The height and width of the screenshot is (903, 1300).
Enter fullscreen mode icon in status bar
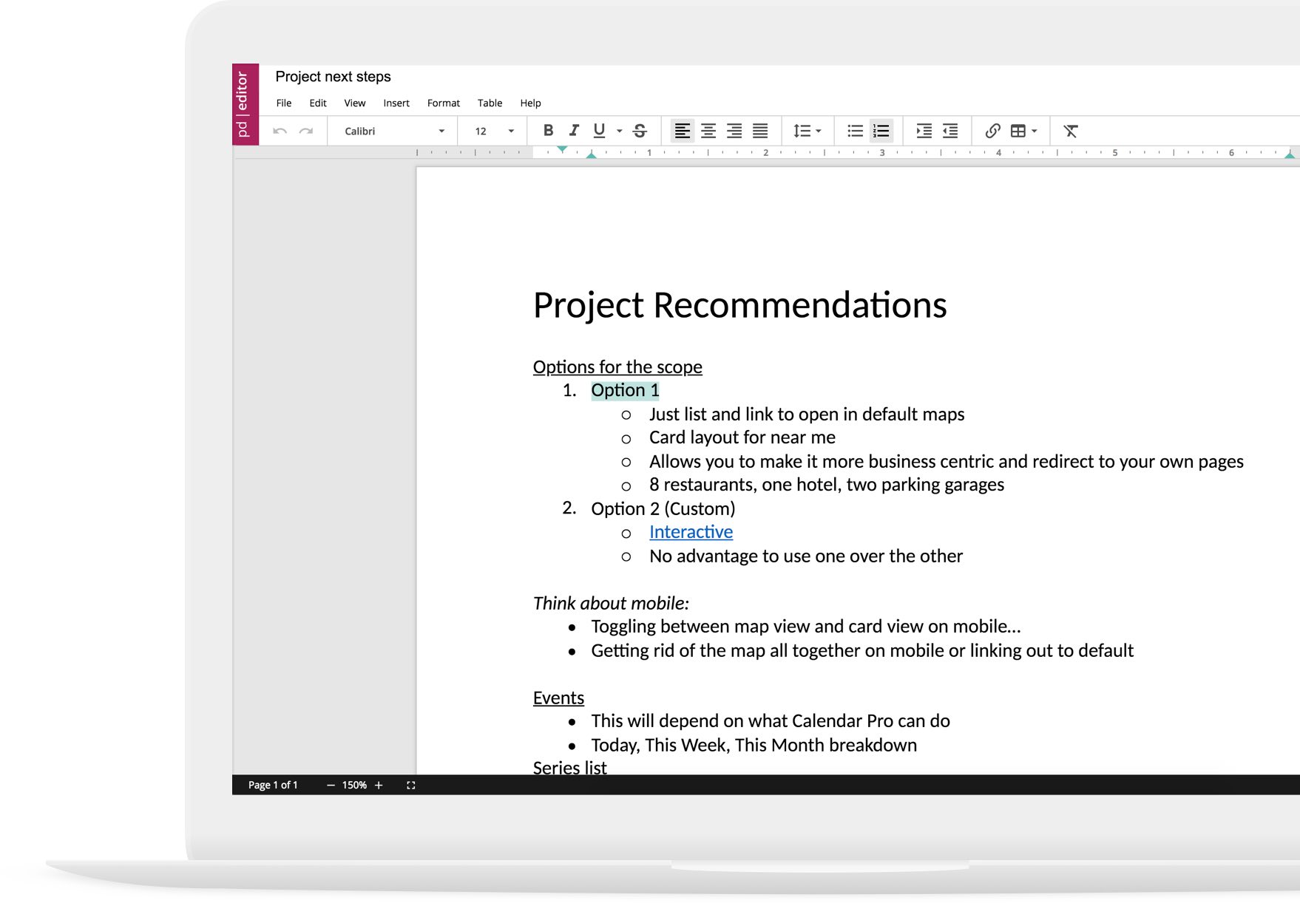[411, 786]
